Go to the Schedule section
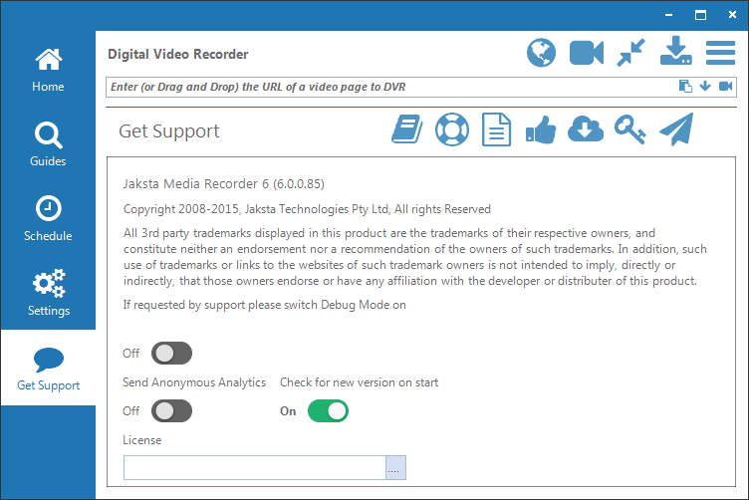Viewport: 749px width, 500px height. (x=48, y=219)
